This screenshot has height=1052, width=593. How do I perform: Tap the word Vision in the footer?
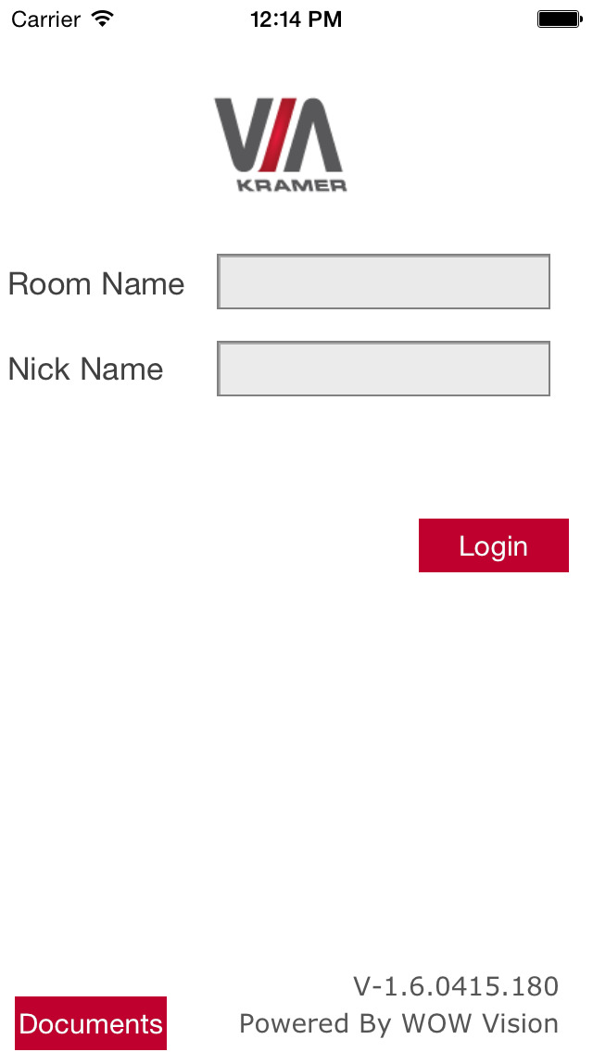tap(516, 1024)
